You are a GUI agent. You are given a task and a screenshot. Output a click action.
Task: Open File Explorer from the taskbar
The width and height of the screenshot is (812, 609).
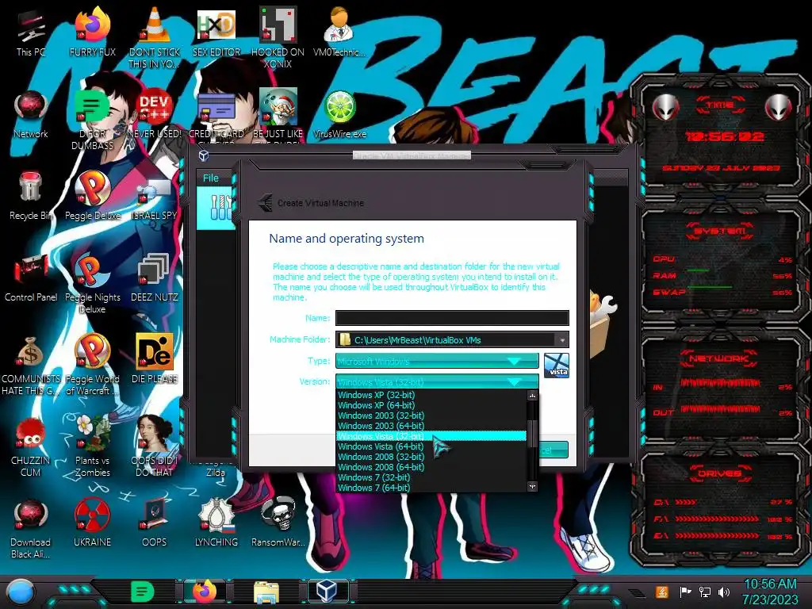[266, 592]
